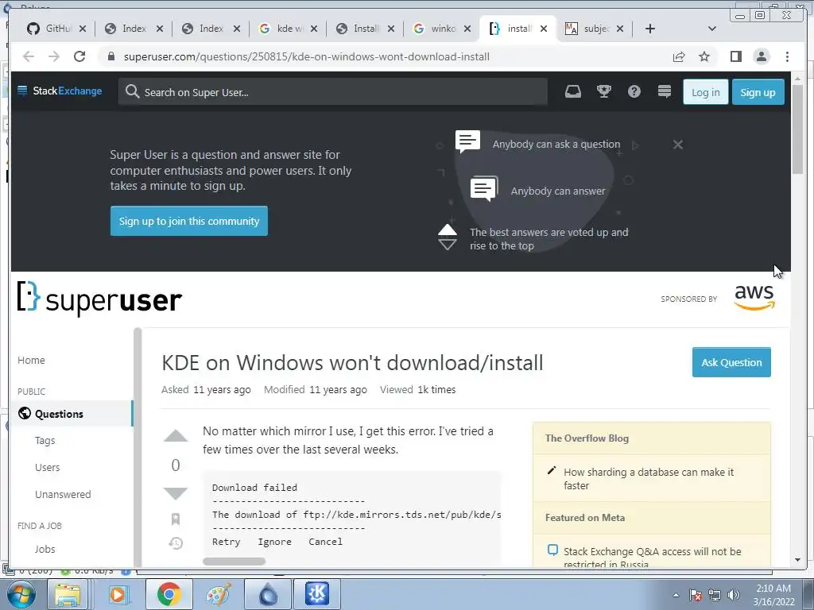
Task: Open the Windows Start menu
Action: tap(21, 595)
